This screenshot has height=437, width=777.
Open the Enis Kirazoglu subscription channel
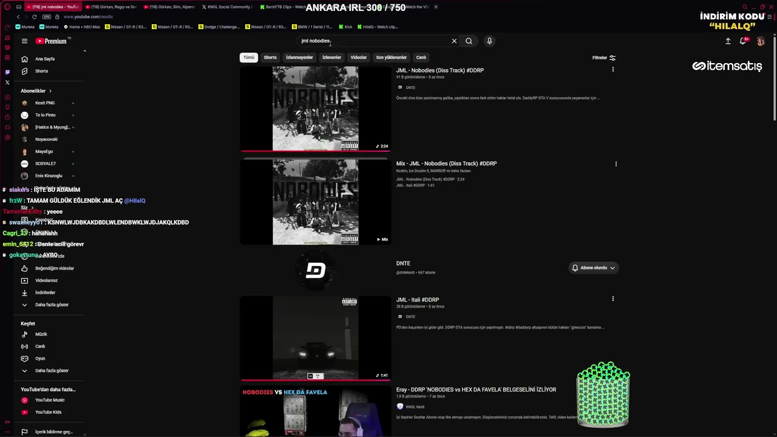click(x=49, y=176)
